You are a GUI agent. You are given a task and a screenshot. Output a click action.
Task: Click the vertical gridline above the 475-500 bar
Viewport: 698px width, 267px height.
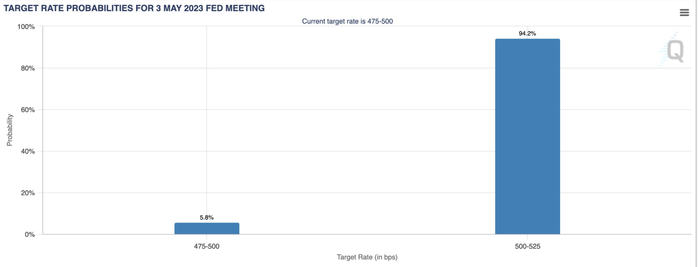tap(207, 122)
